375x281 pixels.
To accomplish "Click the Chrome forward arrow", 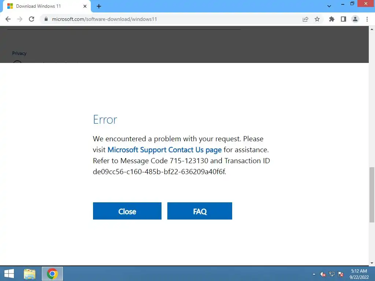I will point(20,19).
